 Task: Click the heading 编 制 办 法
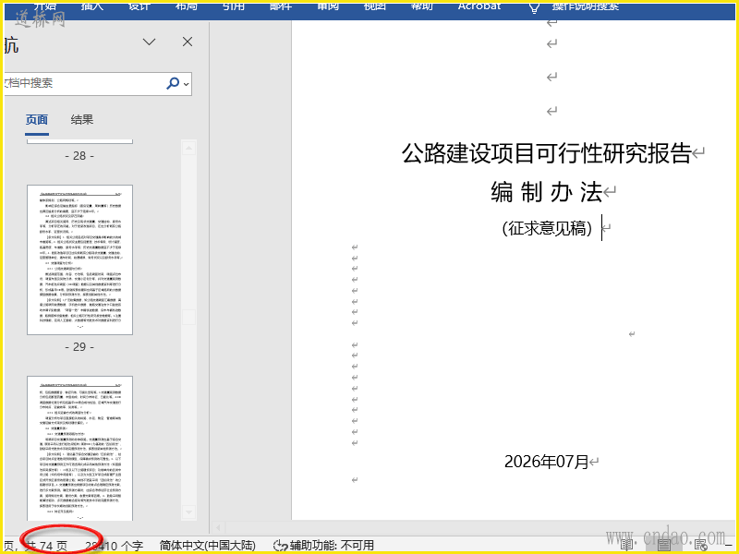546,192
